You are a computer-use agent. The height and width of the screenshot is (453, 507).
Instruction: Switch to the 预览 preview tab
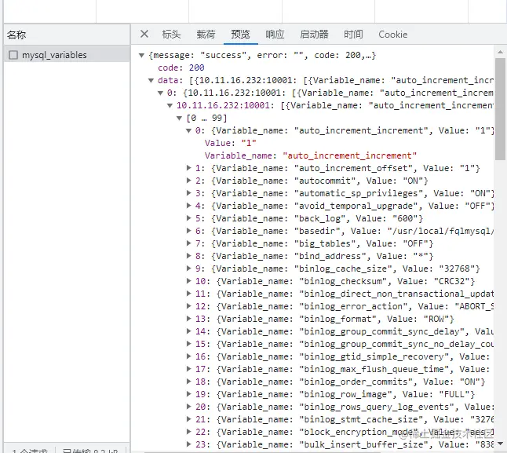click(x=240, y=34)
